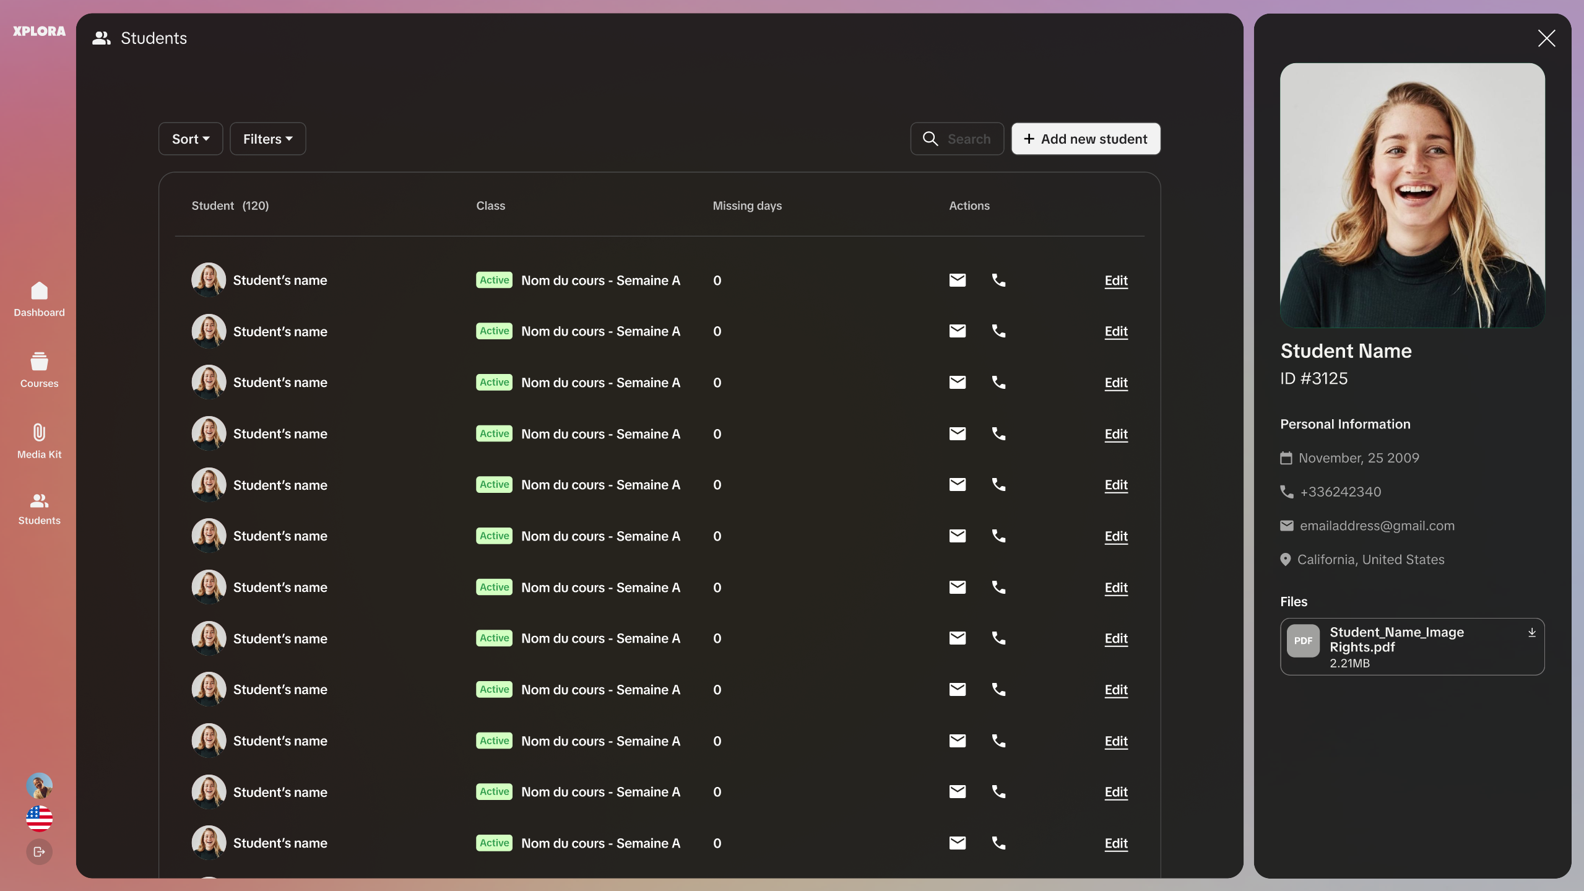The width and height of the screenshot is (1584, 891).
Task: Expand the Filters dropdown
Action: tap(267, 139)
